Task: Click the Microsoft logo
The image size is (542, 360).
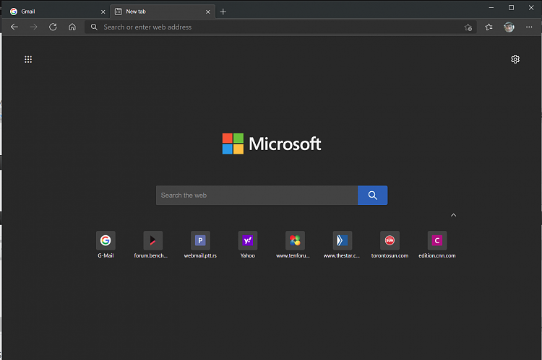Action: coord(272,144)
